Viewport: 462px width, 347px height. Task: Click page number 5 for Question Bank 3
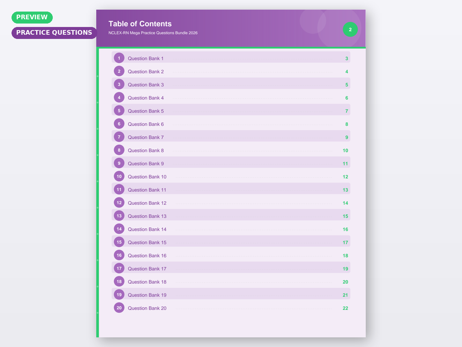coord(346,85)
